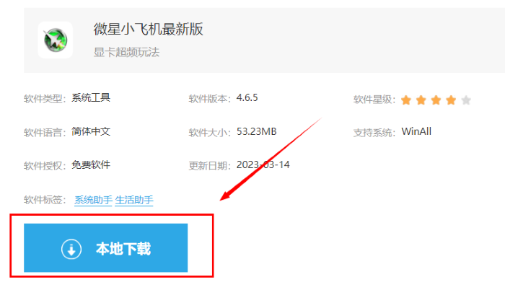Click the fourth orange rating star
Viewport: 505px width, 290px height.
[x=451, y=100]
